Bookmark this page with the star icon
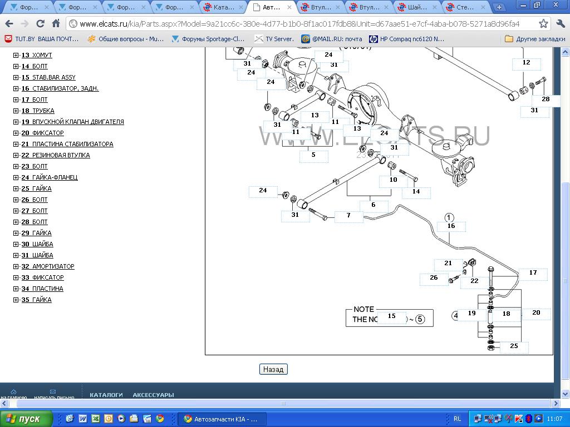 coord(543,24)
